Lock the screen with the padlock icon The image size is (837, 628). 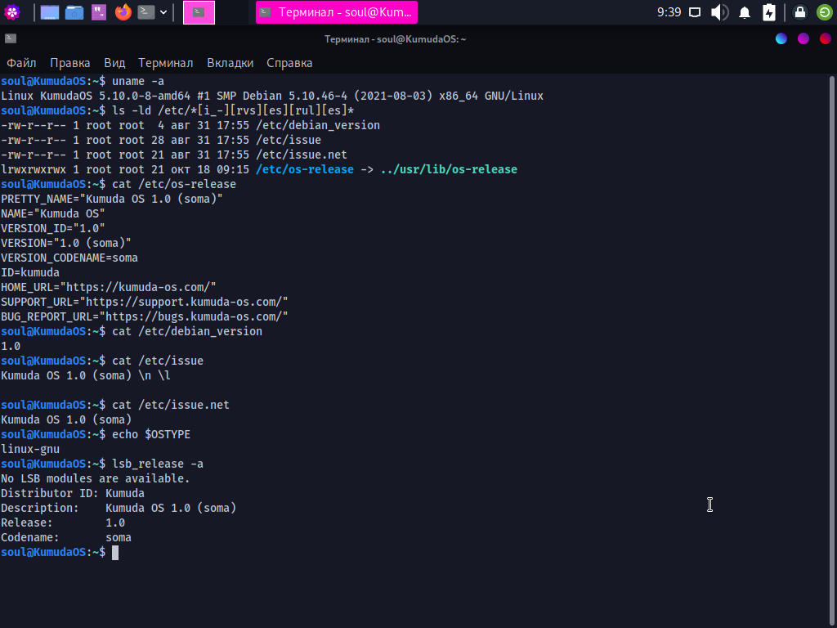point(799,11)
